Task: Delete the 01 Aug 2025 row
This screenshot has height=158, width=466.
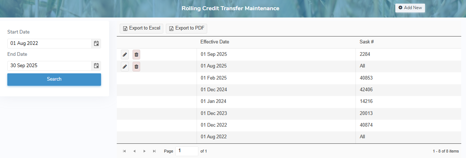Action: pyautogui.click(x=136, y=66)
